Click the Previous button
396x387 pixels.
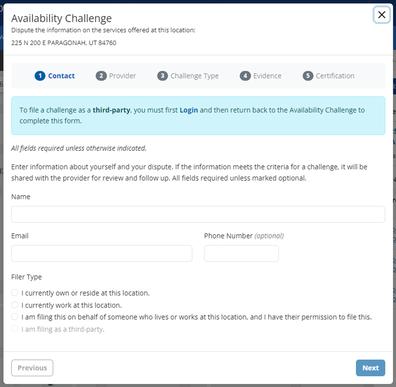pyautogui.click(x=32, y=368)
